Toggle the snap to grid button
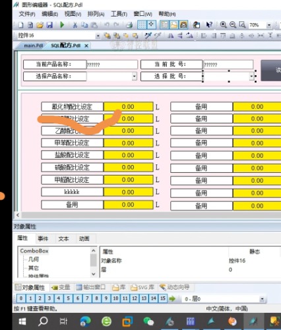Viewport: 281px width, 330px height. point(152,24)
